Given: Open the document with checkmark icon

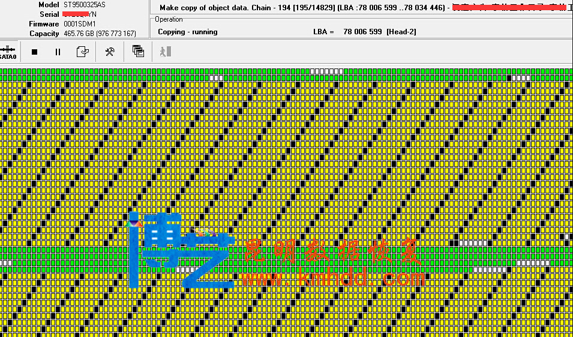Looking at the screenshot, I should click(83, 52).
